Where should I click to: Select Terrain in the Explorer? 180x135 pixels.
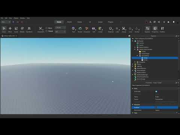[x=141, y=45]
